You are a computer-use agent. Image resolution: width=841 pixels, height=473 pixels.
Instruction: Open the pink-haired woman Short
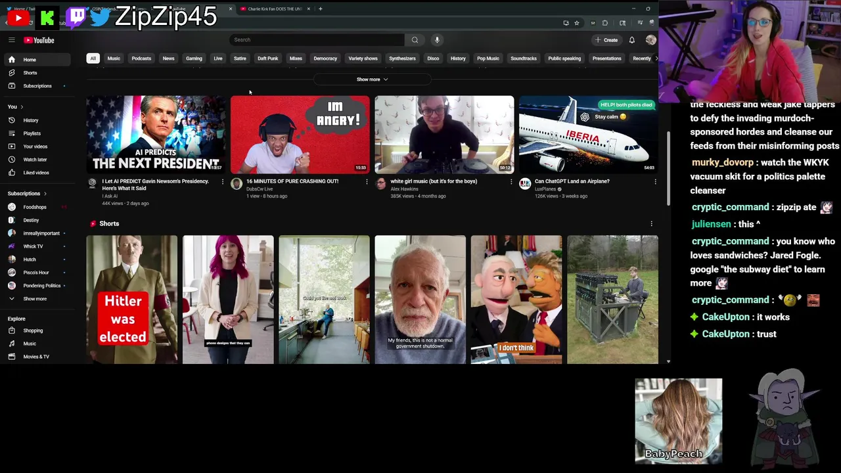(x=228, y=300)
